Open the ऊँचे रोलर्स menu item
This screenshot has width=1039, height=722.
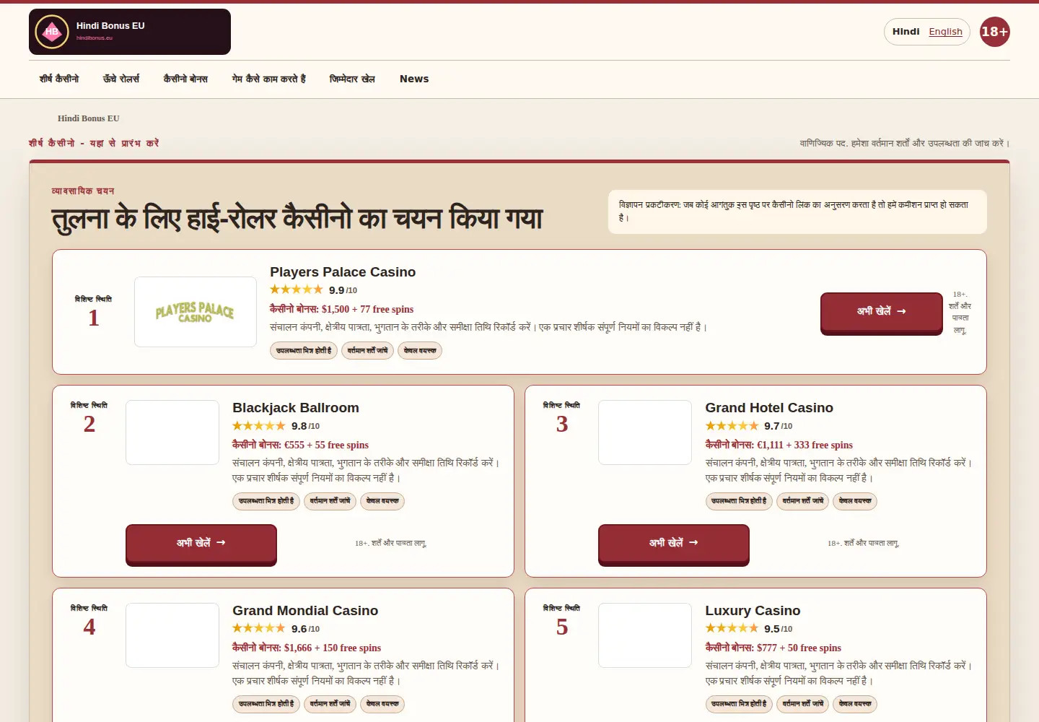(121, 79)
